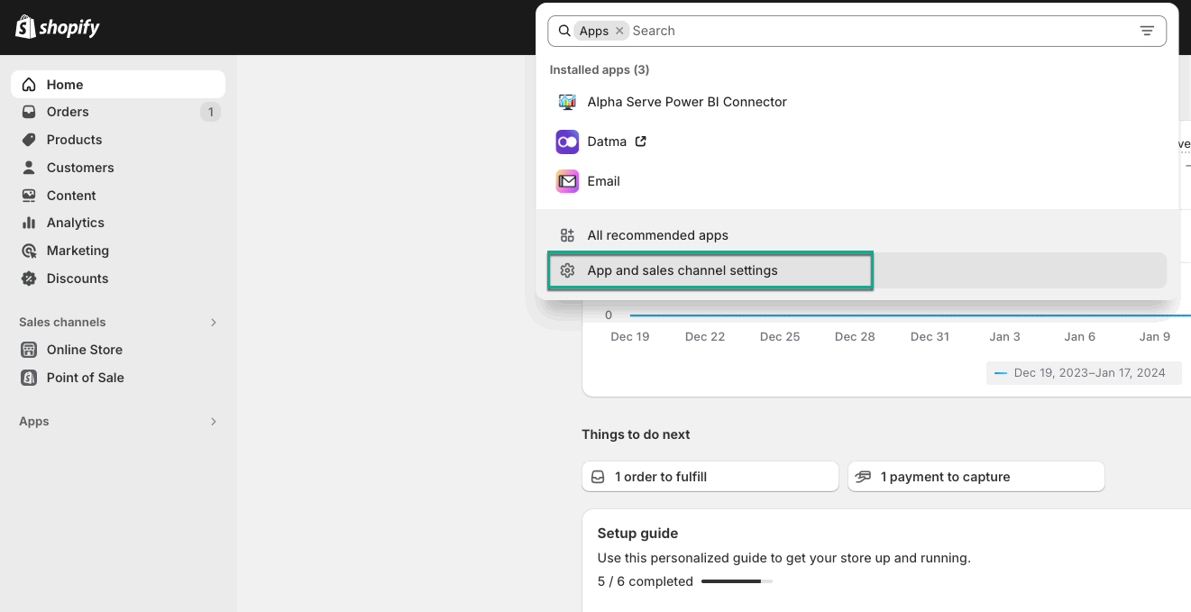Viewport: 1191px width, 612px height.
Task: Open the Discounts page
Action: [x=78, y=279]
